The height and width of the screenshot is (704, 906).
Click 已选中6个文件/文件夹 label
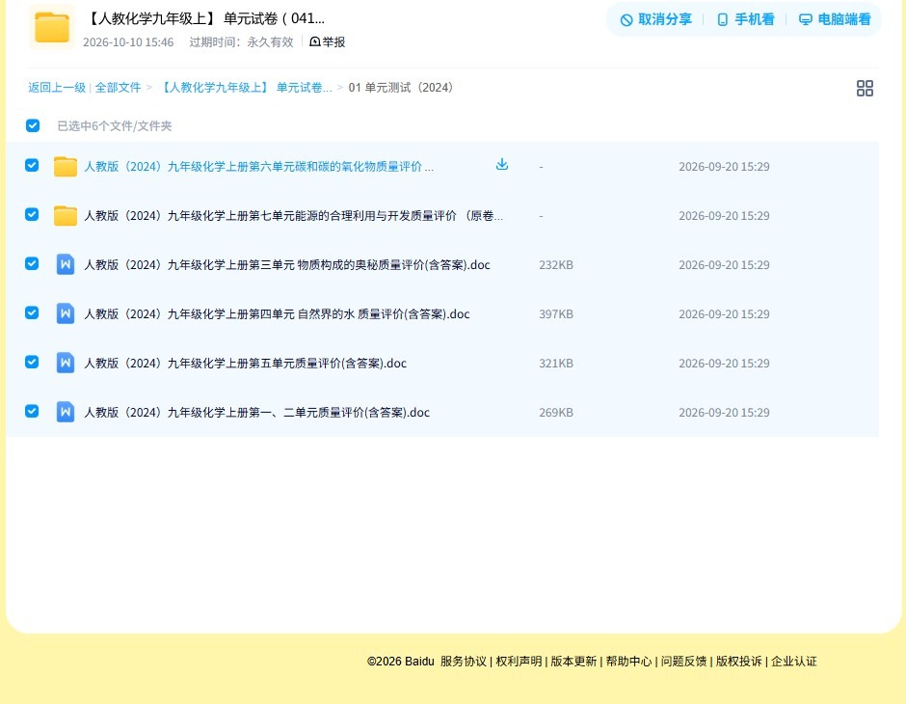115,126
